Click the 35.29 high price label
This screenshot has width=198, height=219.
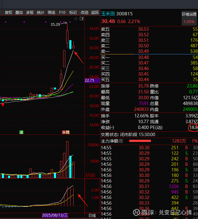point(55,25)
